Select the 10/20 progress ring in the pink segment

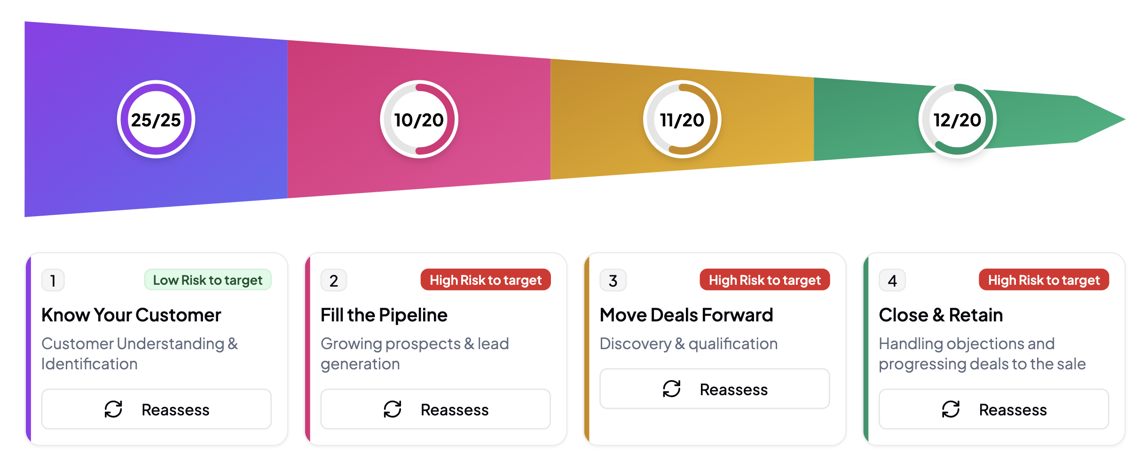click(418, 120)
